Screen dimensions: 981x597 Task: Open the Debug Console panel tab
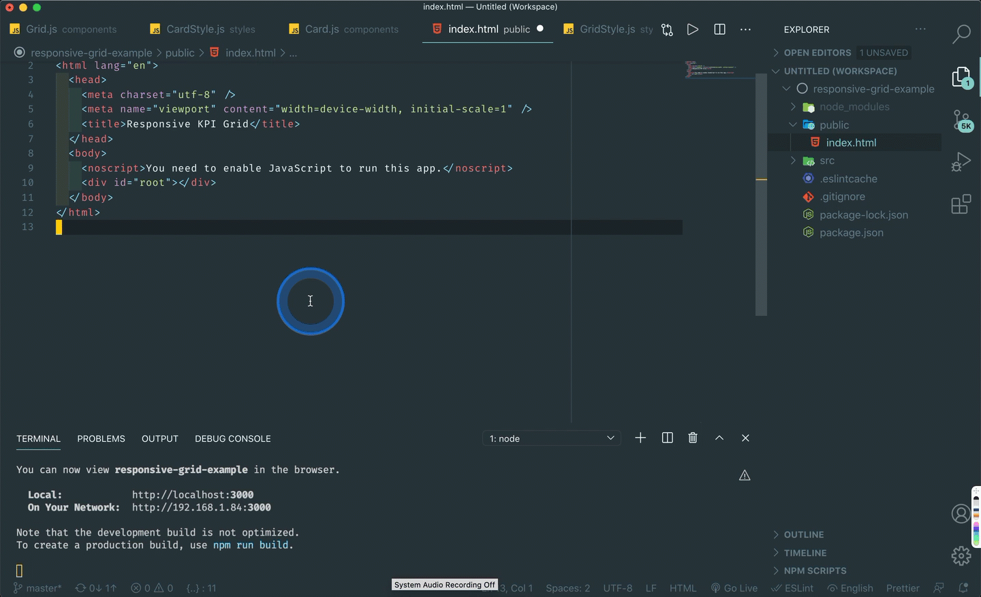[233, 438]
